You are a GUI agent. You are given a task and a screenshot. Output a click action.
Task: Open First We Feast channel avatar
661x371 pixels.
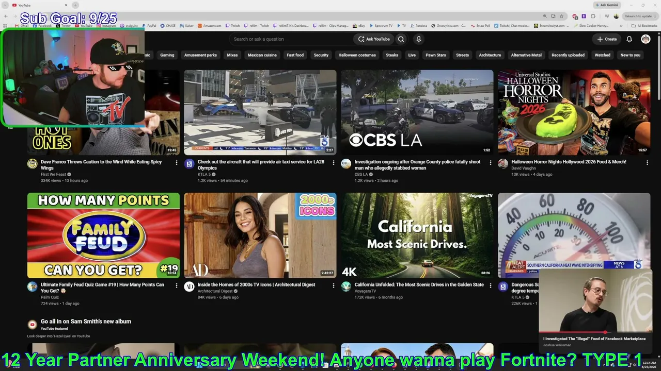33,164
